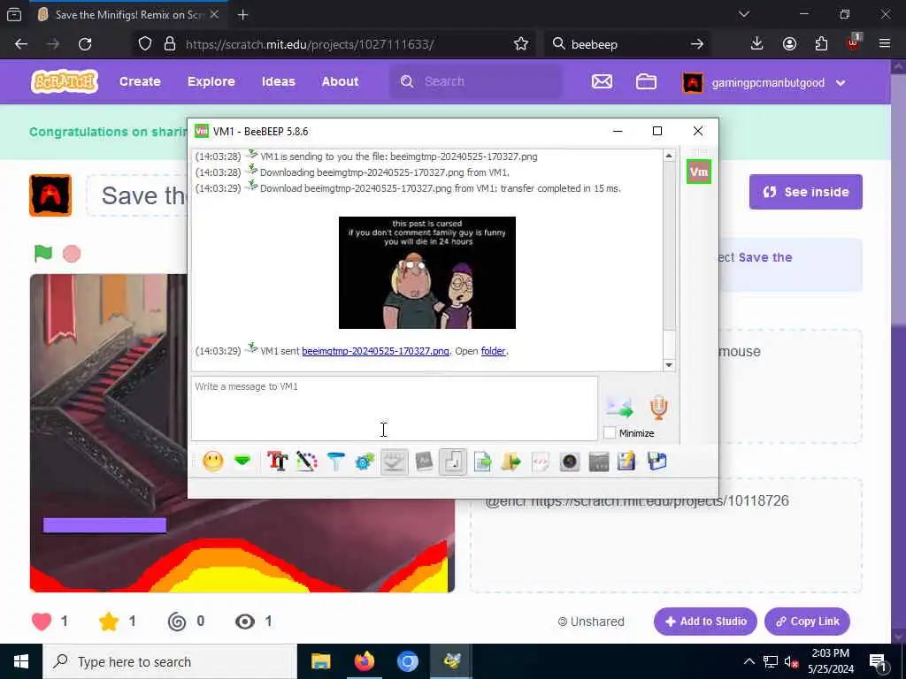Open chat settings via the blue gears icon
Image resolution: width=906 pixels, height=679 pixels.
(365, 462)
